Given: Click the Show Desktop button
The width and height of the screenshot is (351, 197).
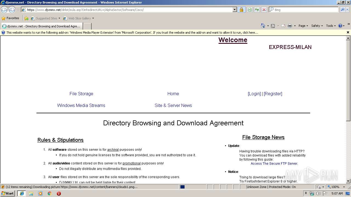Looking at the screenshot, I should [348, 193].
